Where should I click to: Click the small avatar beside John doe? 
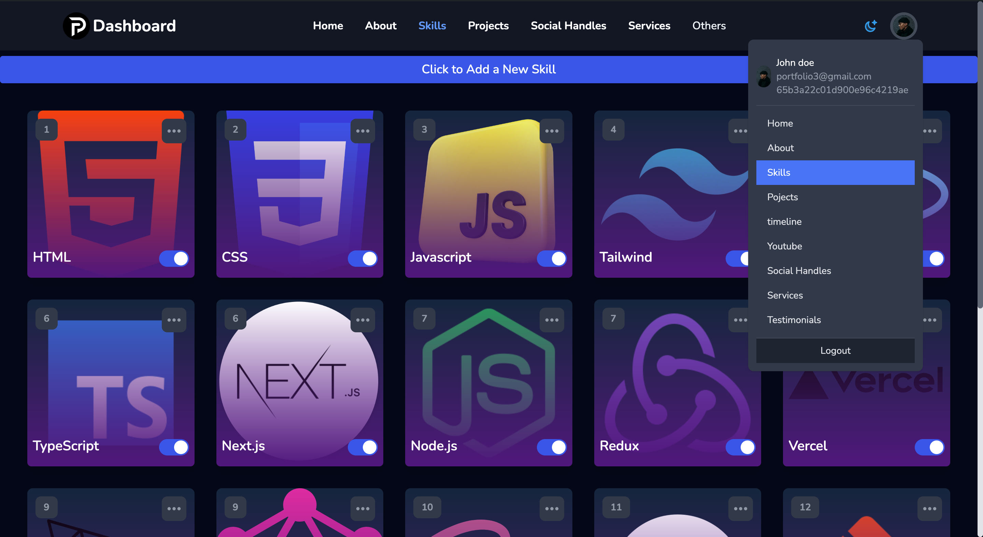click(764, 76)
